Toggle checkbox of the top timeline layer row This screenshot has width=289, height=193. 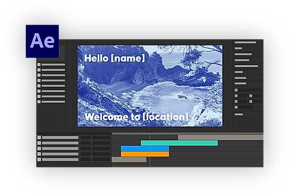click(x=39, y=137)
